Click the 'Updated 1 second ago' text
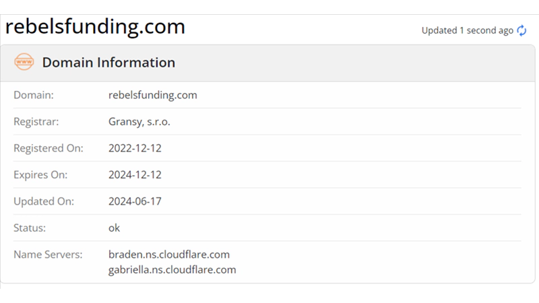Screen dimensions: 539x303 coord(467,30)
